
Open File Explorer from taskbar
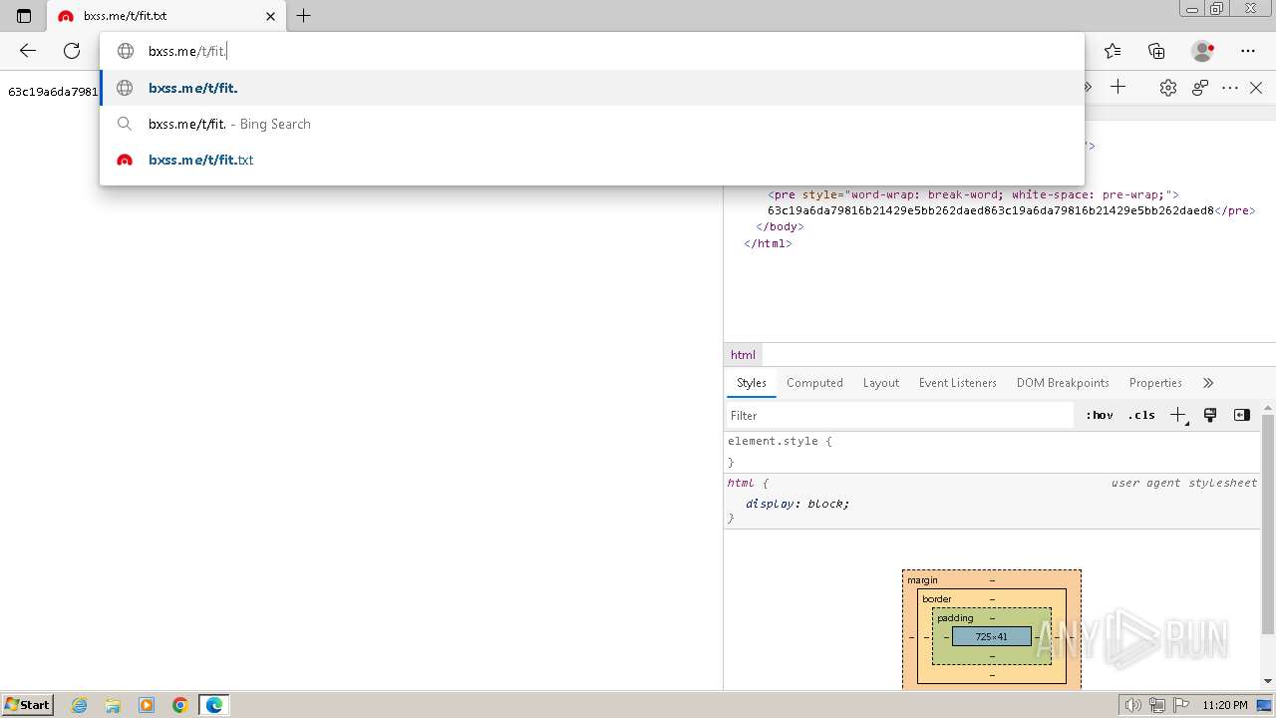[x=113, y=705]
